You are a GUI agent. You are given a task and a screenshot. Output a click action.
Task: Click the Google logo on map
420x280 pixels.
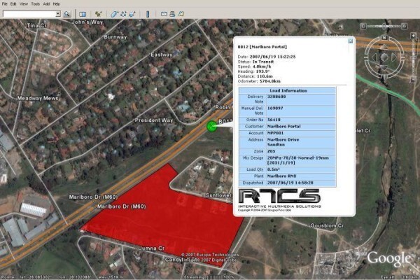(388, 258)
